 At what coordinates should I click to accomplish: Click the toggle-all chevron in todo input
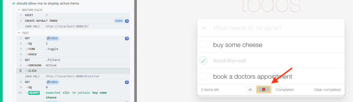tap(204, 28)
